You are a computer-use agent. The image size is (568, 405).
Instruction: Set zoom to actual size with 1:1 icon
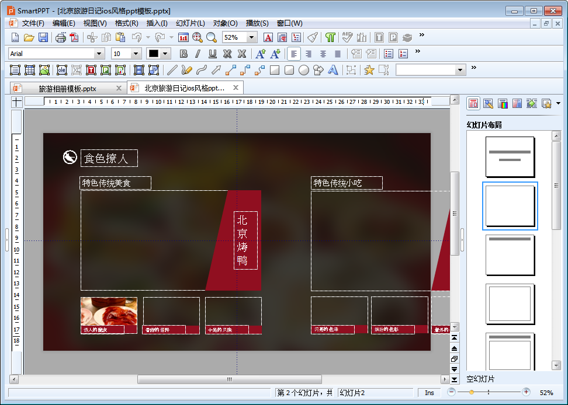coord(183,37)
